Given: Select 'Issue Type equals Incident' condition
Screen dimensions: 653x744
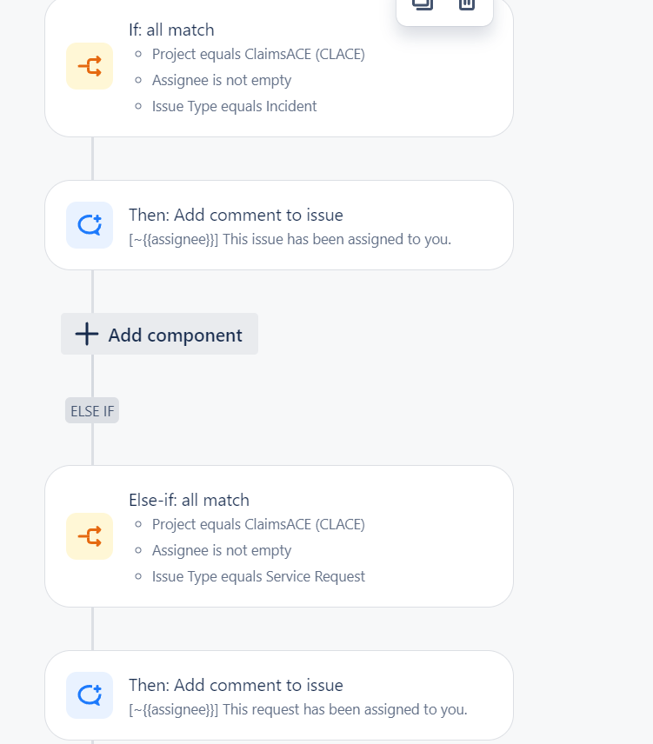Looking at the screenshot, I should click(234, 106).
